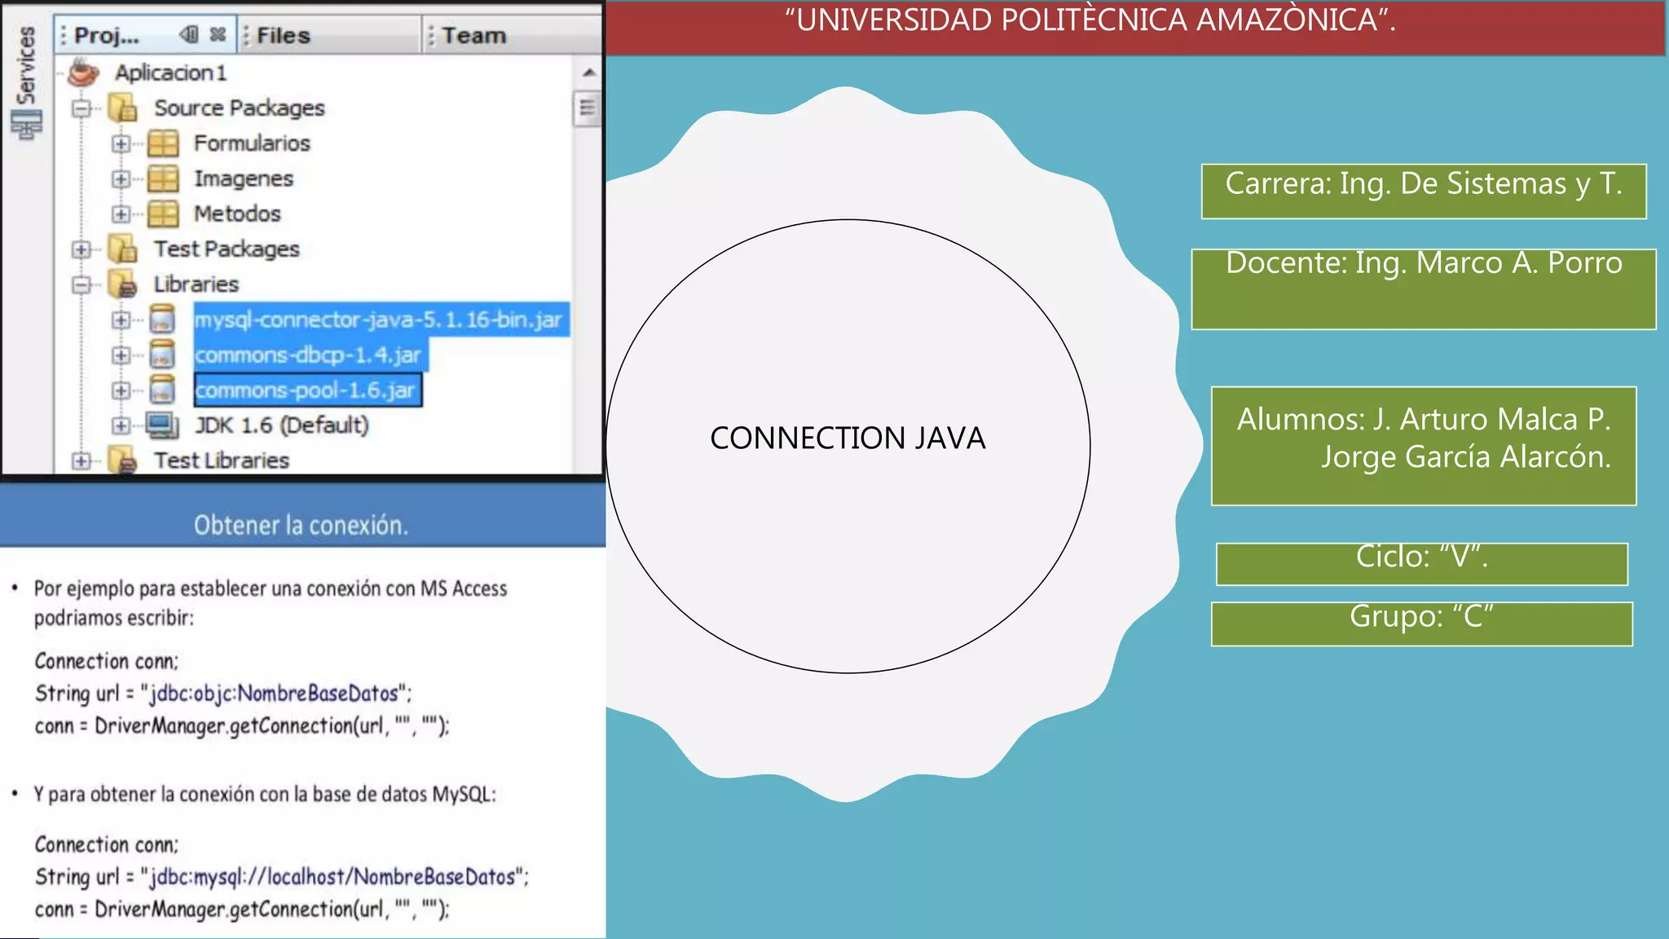Click the Aplicacion1 Java project coffee-cup icon

tap(83, 73)
